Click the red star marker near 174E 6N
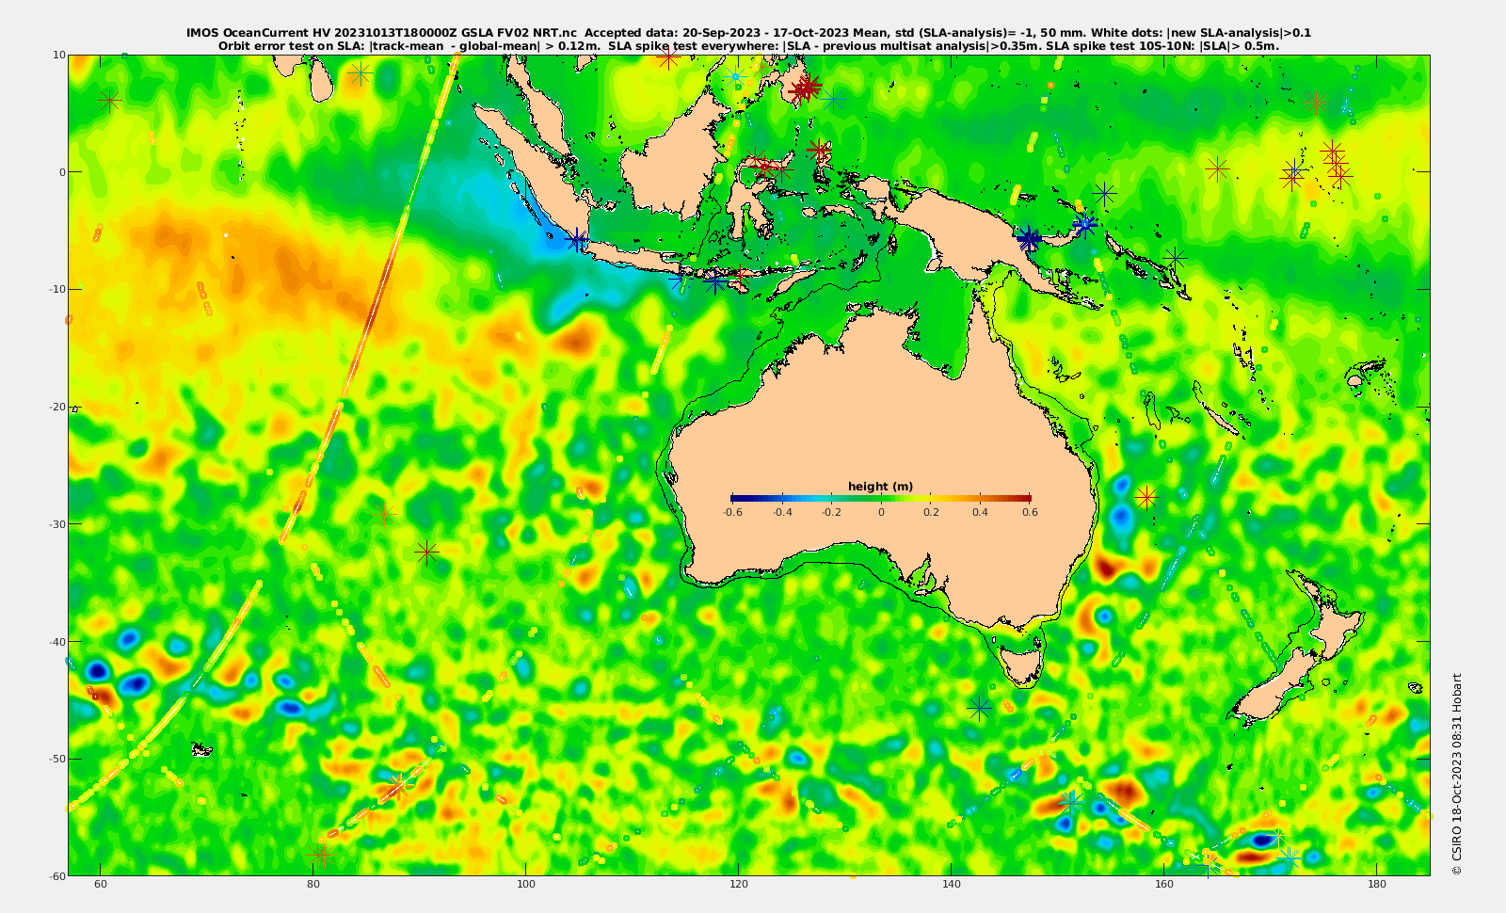Viewport: 1506px width, 913px height. coord(1316,102)
